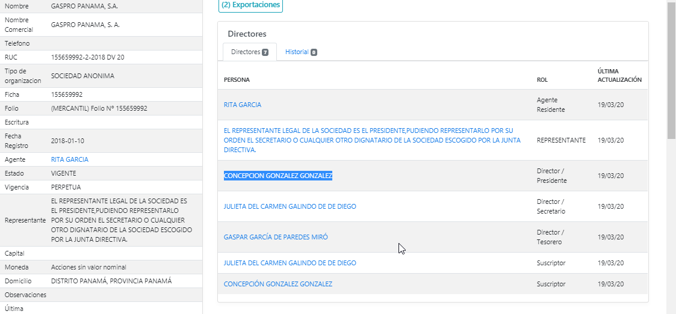Click the Directores panel heading
The width and height of the screenshot is (676, 314).
pos(247,34)
